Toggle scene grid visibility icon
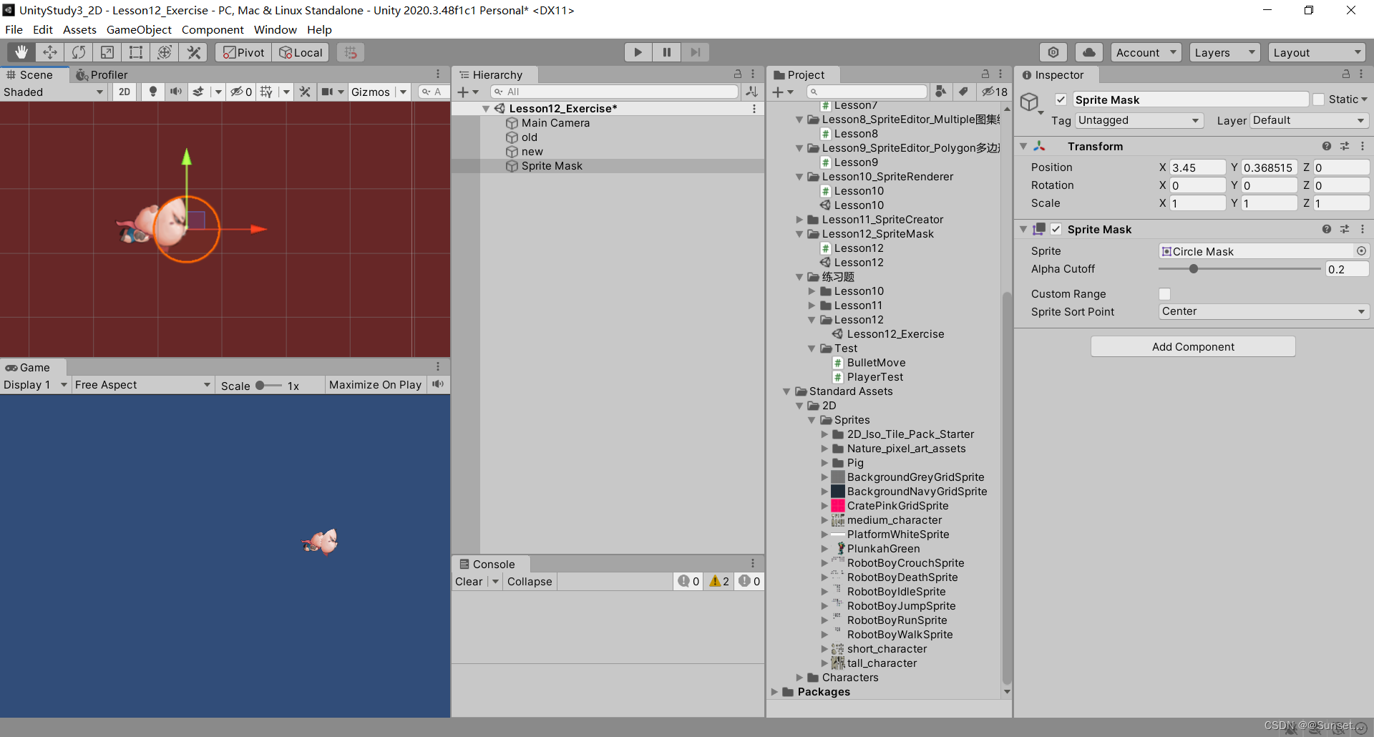Screen dimensions: 1374x737 point(266,92)
